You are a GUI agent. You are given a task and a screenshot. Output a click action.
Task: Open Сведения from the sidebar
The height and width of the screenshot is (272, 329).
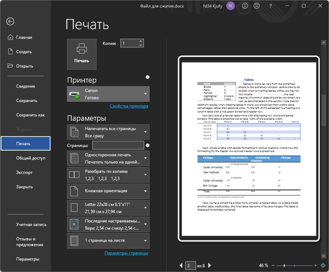coord(25,86)
